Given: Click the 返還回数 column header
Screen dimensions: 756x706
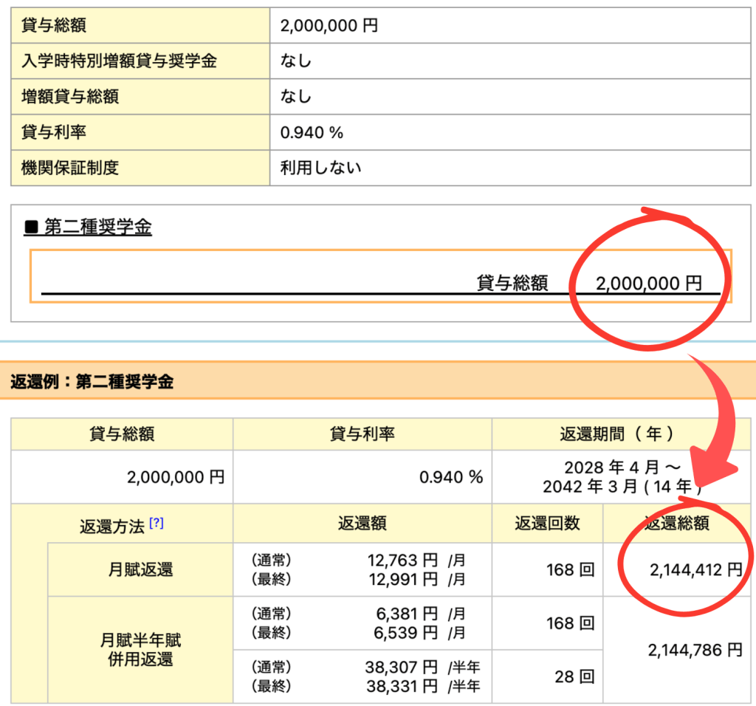Looking at the screenshot, I should [547, 524].
